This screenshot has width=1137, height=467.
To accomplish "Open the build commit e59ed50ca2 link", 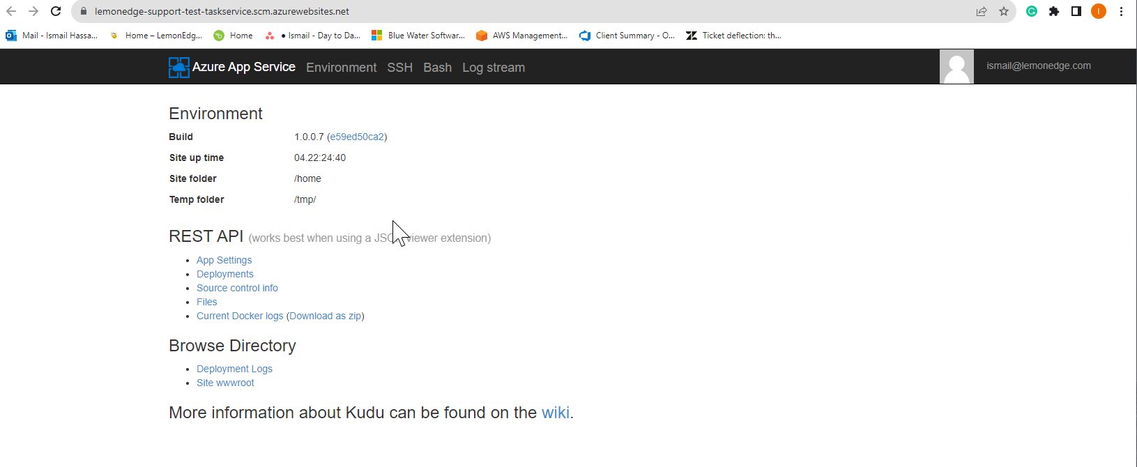I will point(357,137).
